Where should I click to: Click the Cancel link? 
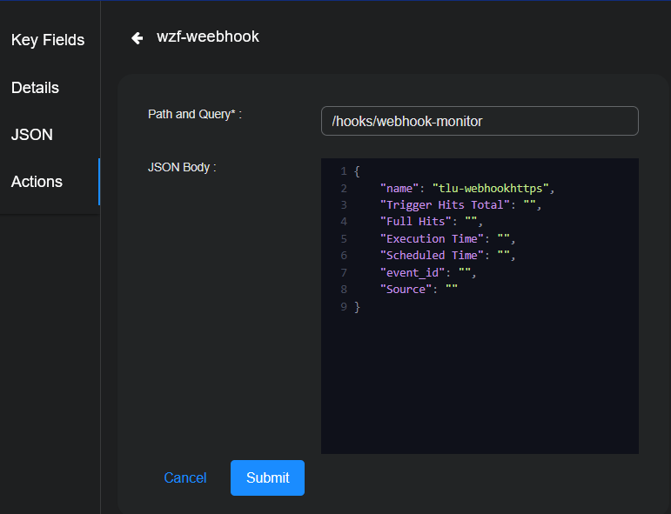tap(185, 477)
